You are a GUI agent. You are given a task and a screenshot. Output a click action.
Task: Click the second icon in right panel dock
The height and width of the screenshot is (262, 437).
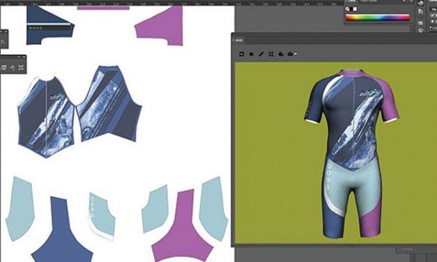point(420,11)
